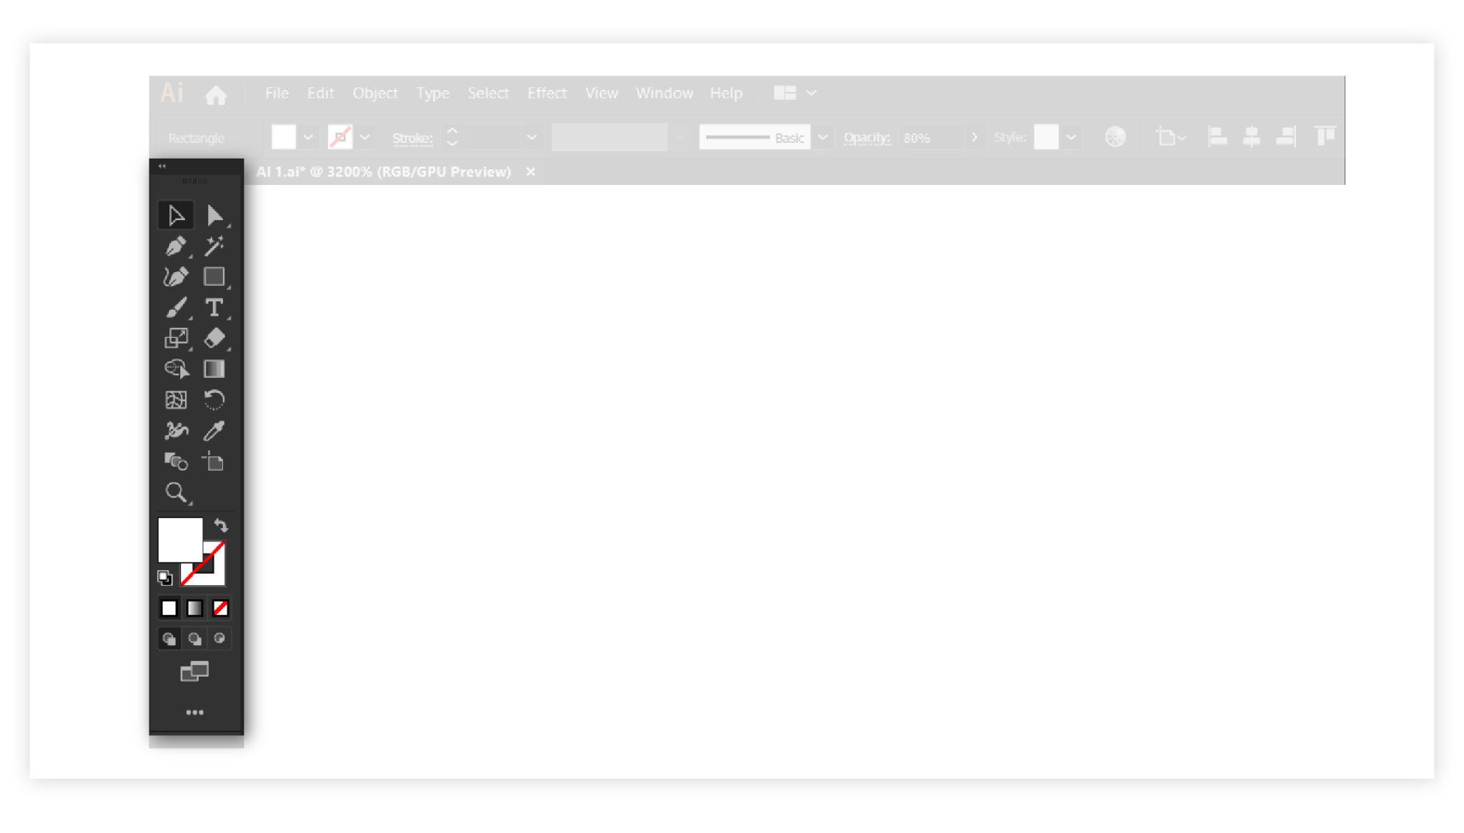Expand the Stroke weight dropdown
Viewport: 1464px width, 833px height.
(x=531, y=138)
